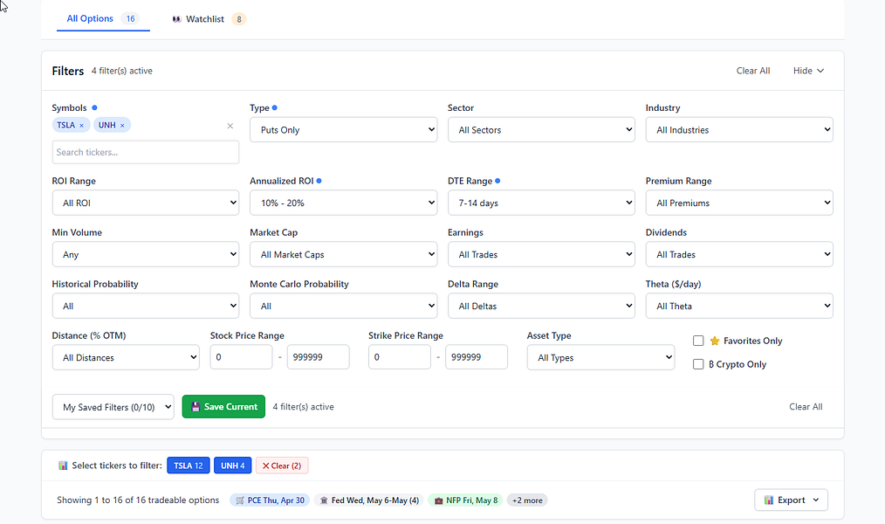This screenshot has height=524, width=885.
Task: Switch to the Watchlist tab
Action: point(209,19)
